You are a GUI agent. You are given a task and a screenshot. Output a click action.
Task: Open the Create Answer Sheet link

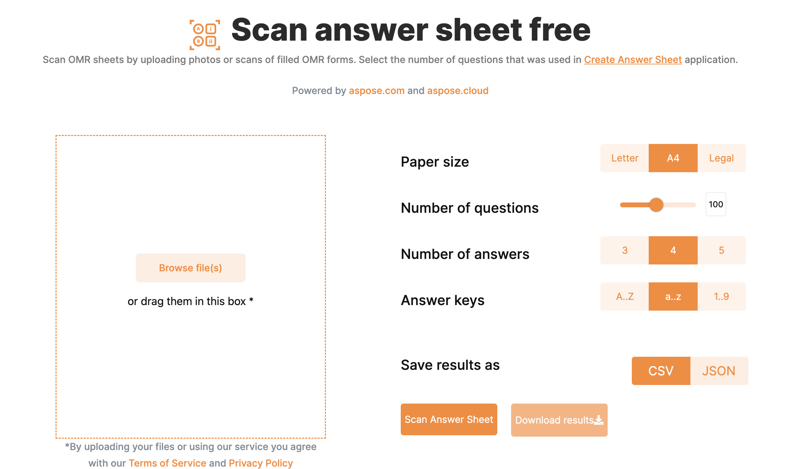[x=632, y=59]
